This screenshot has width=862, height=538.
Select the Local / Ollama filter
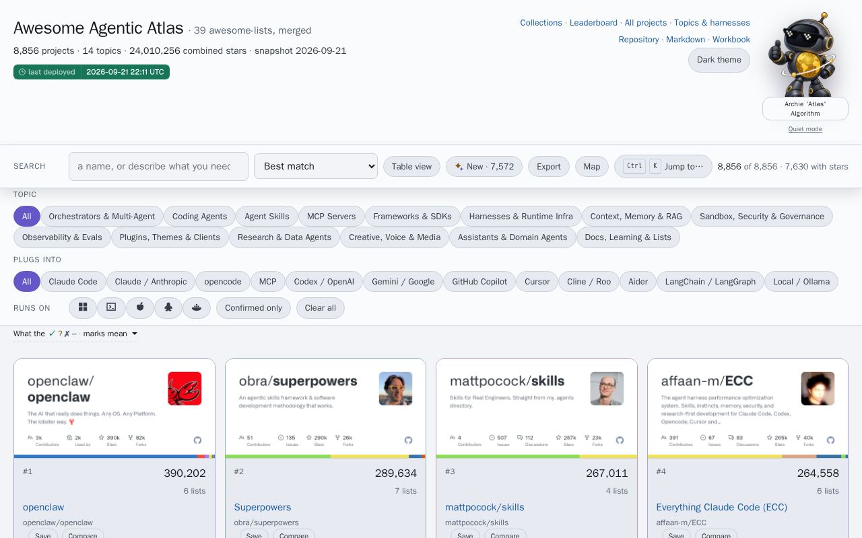click(801, 282)
